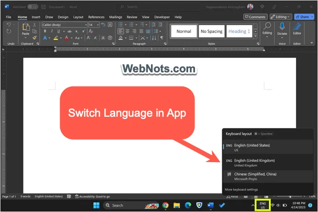This screenshot has width=318, height=212.
Task: Toggle Underline formatting
Action: click(59, 31)
